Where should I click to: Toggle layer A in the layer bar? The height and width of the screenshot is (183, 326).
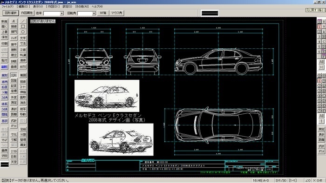click(324, 32)
